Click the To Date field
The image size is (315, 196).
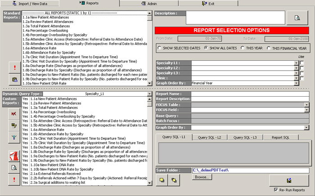pos(287,39)
